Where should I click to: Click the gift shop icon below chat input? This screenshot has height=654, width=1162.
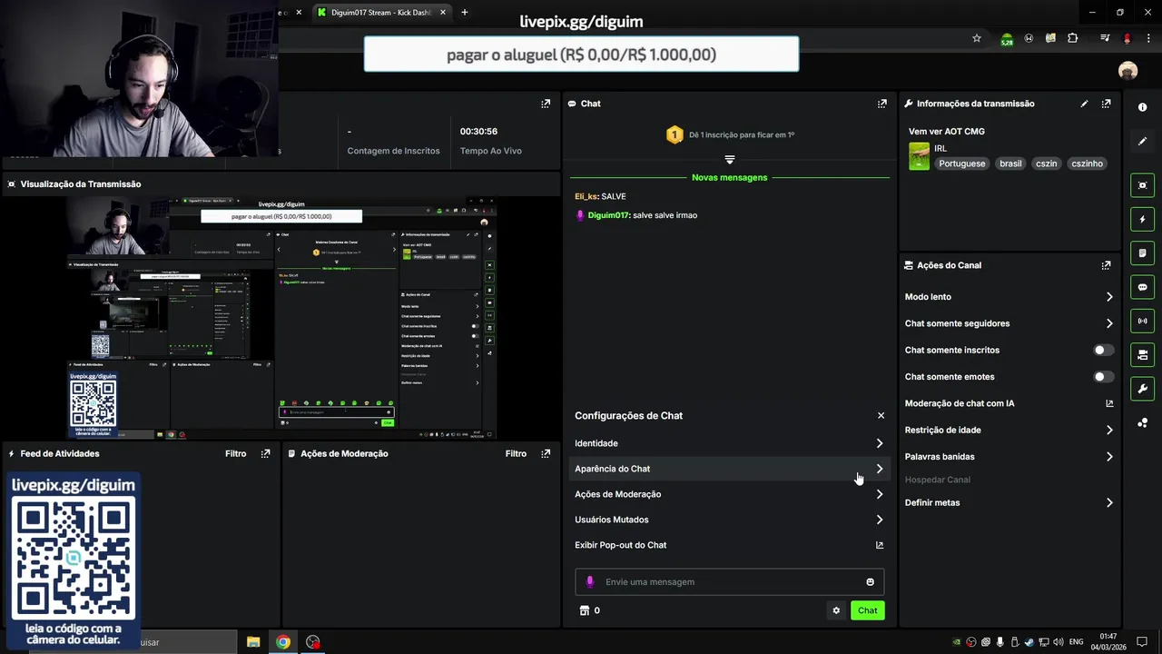pyautogui.click(x=585, y=610)
